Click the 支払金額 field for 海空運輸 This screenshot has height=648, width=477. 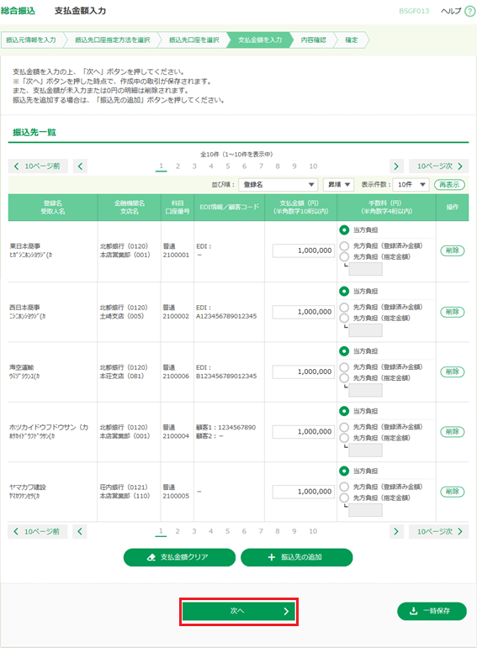(x=303, y=372)
